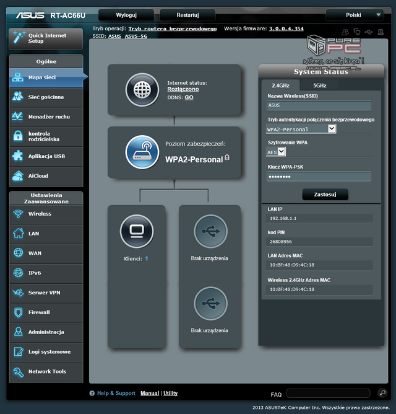
Task: Click the Restartuj reboot button
Action: click(x=187, y=15)
